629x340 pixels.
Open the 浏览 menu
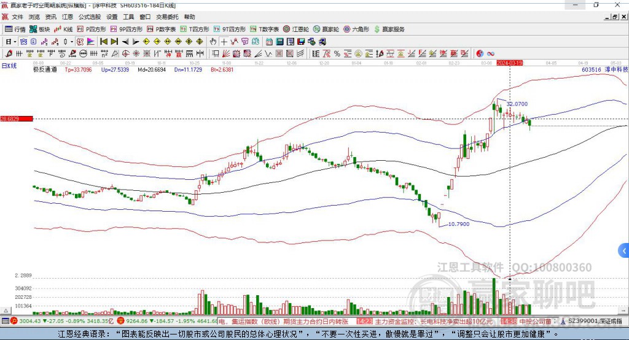(x=34, y=17)
